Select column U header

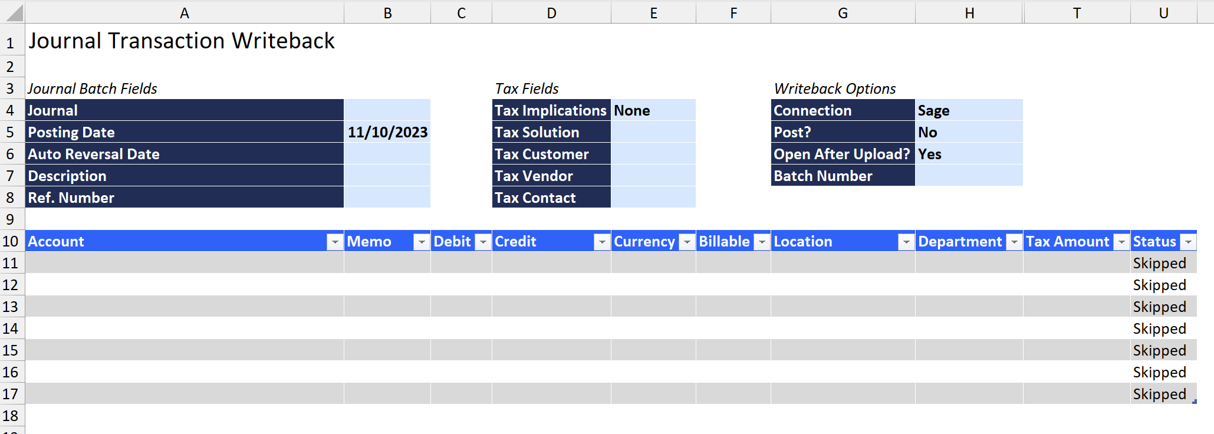[x=1164, y=13]
